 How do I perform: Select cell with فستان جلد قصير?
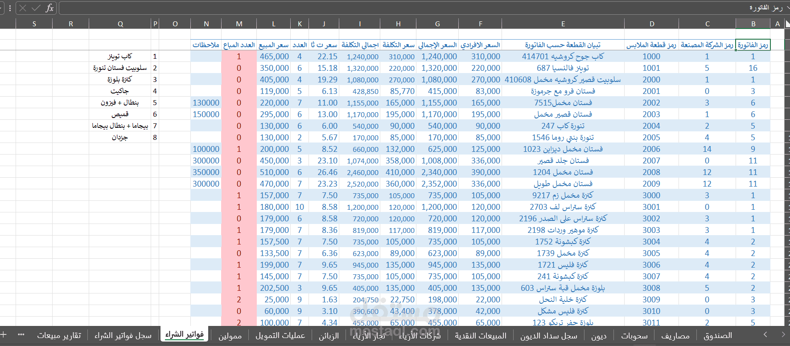click(563, 161)
